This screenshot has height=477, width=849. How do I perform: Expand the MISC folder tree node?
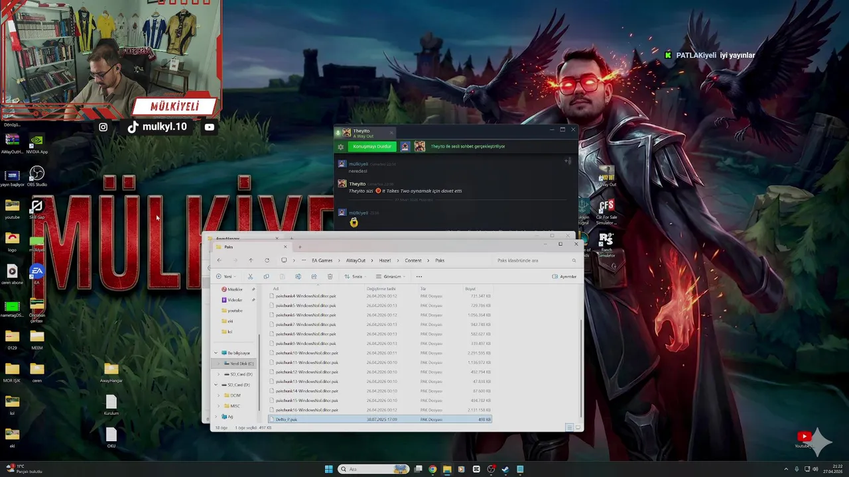click(218, 406)
